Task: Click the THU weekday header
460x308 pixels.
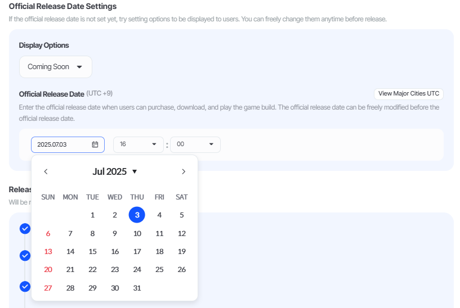Action: coord(137,197)
